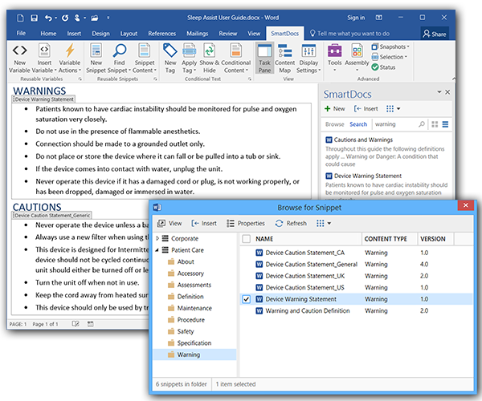The image size is (482, 401).
Task: Click Tell me what you want to do box
Action: point(349,34)
